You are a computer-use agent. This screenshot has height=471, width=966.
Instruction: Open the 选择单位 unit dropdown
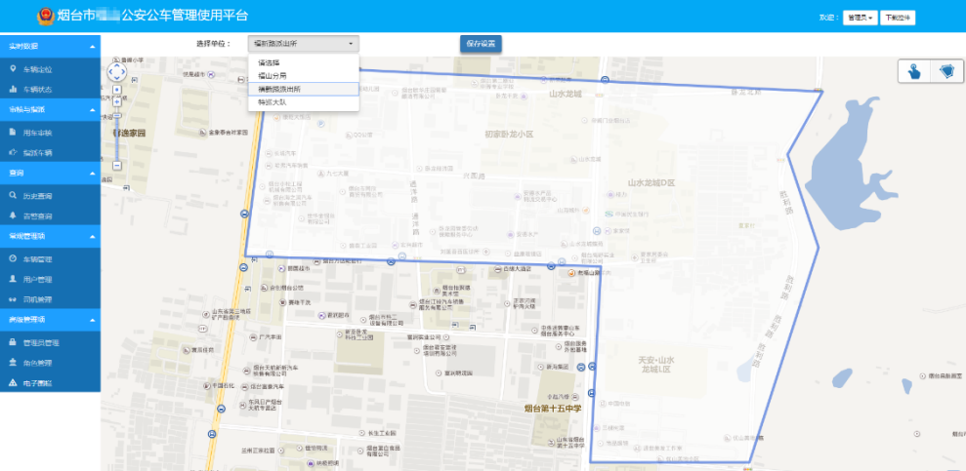point(304,44)
